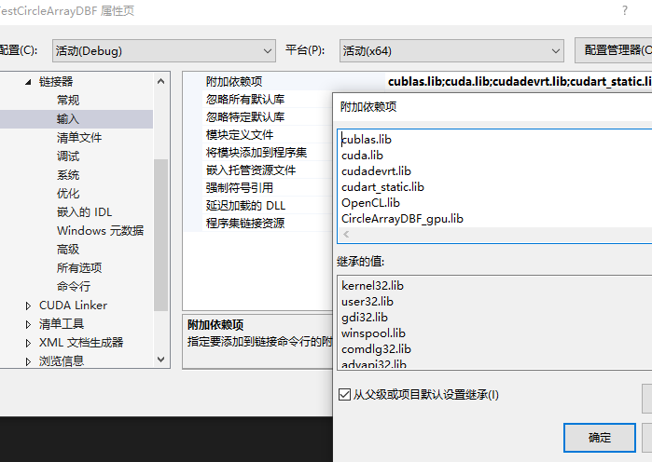The width and height of the screenshot is (652, 462).
Task: Click the OpenCL.lib line
Action: [370, 202]
